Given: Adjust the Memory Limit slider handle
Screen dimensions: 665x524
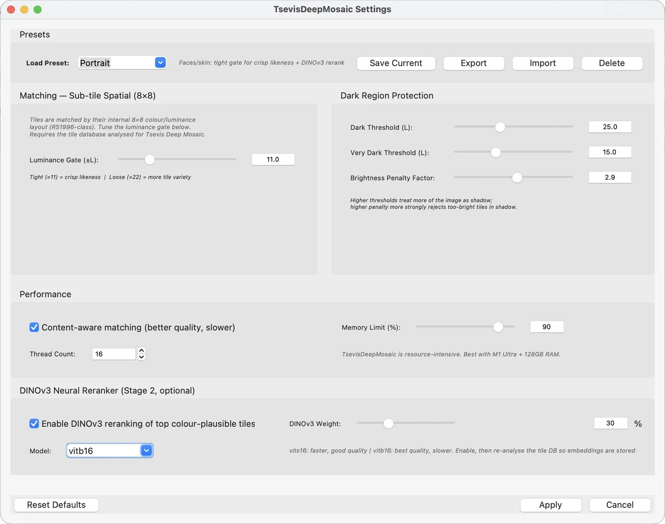Looking at the screenshot, I should click(x=498, y=327).
